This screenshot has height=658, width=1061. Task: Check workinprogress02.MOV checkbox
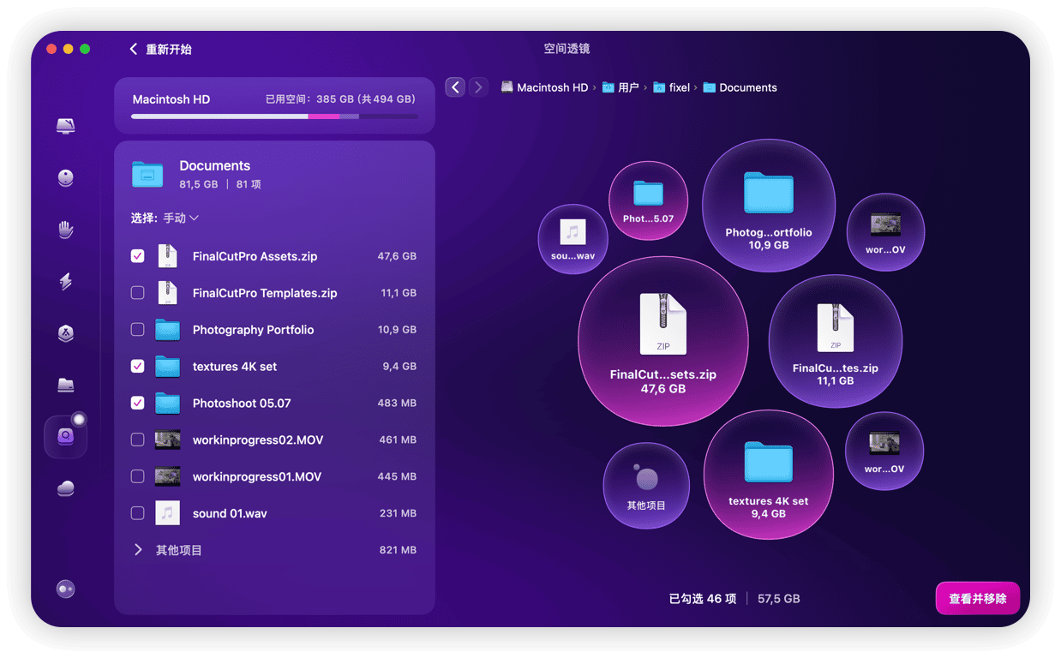point(137,440)
